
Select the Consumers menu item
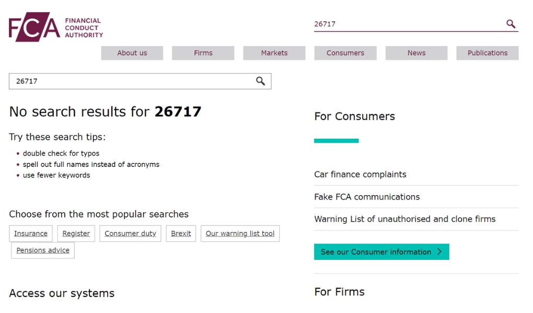[345, 53]
